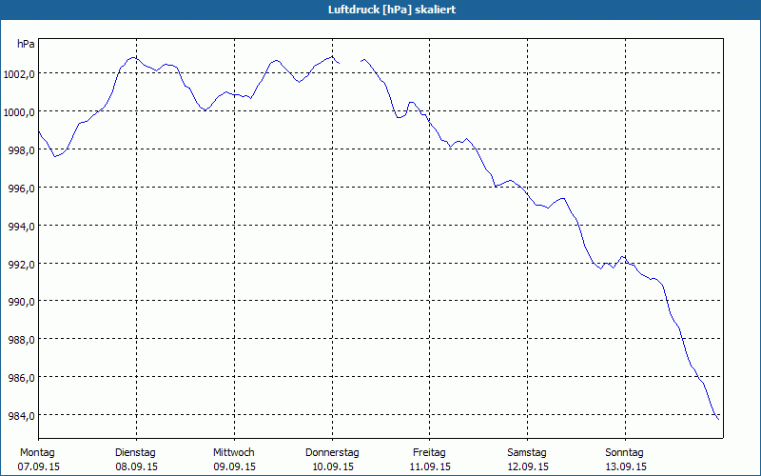Pick the date 10.09.15
The image size is (761, 476).
pyautogui.click(x=332, y=467)
